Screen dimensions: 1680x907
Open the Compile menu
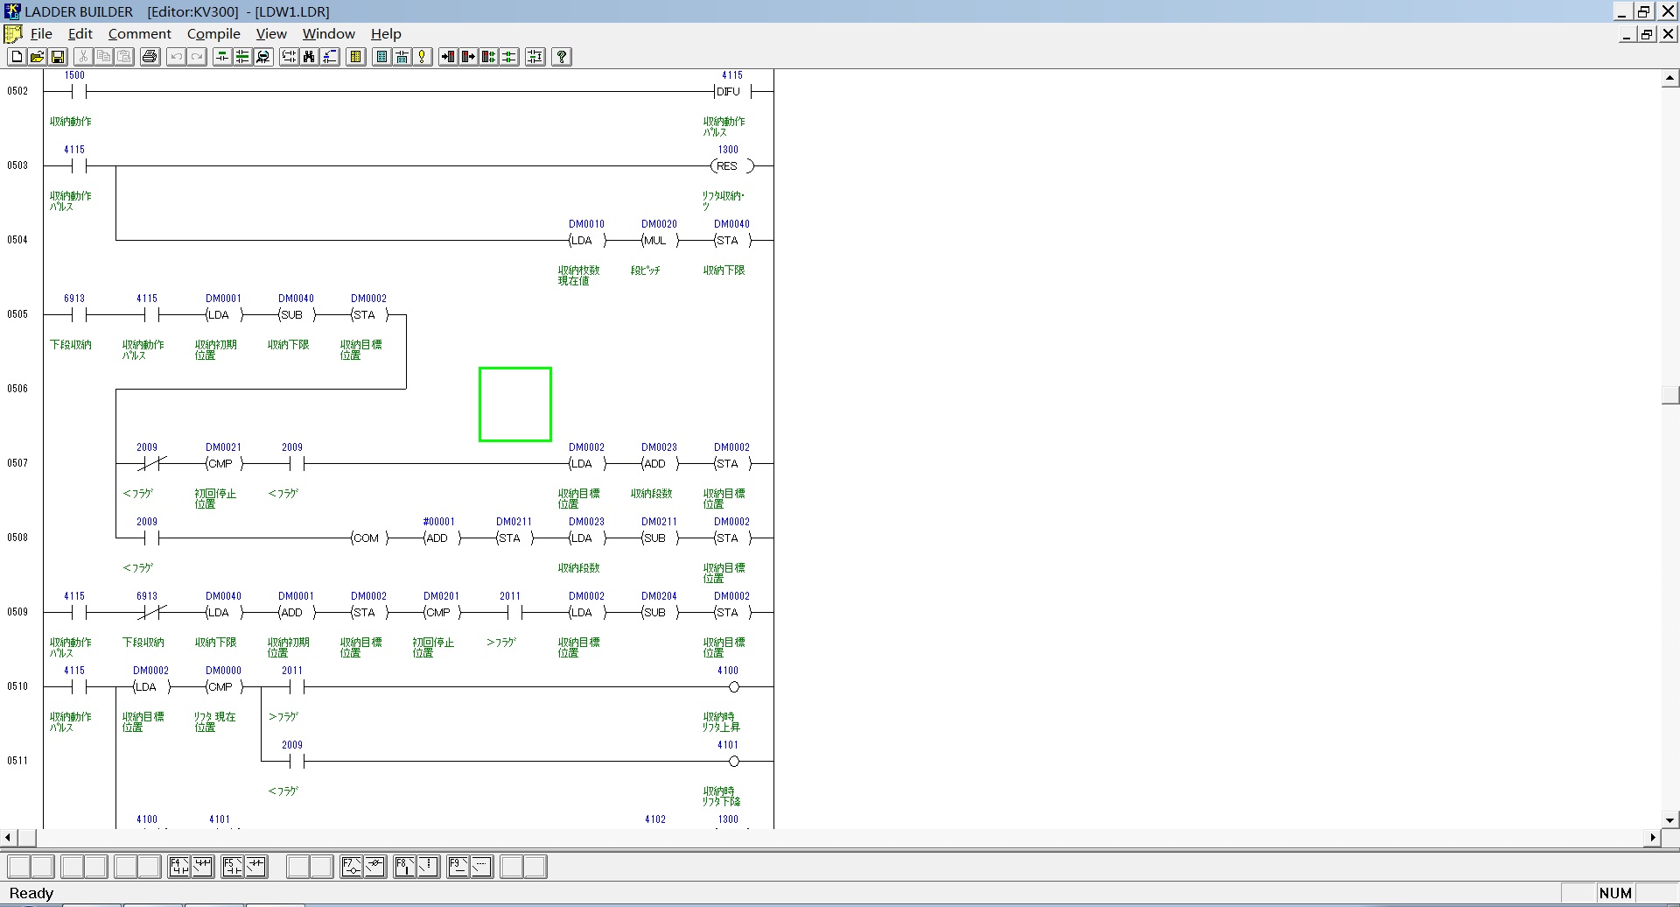213,34
